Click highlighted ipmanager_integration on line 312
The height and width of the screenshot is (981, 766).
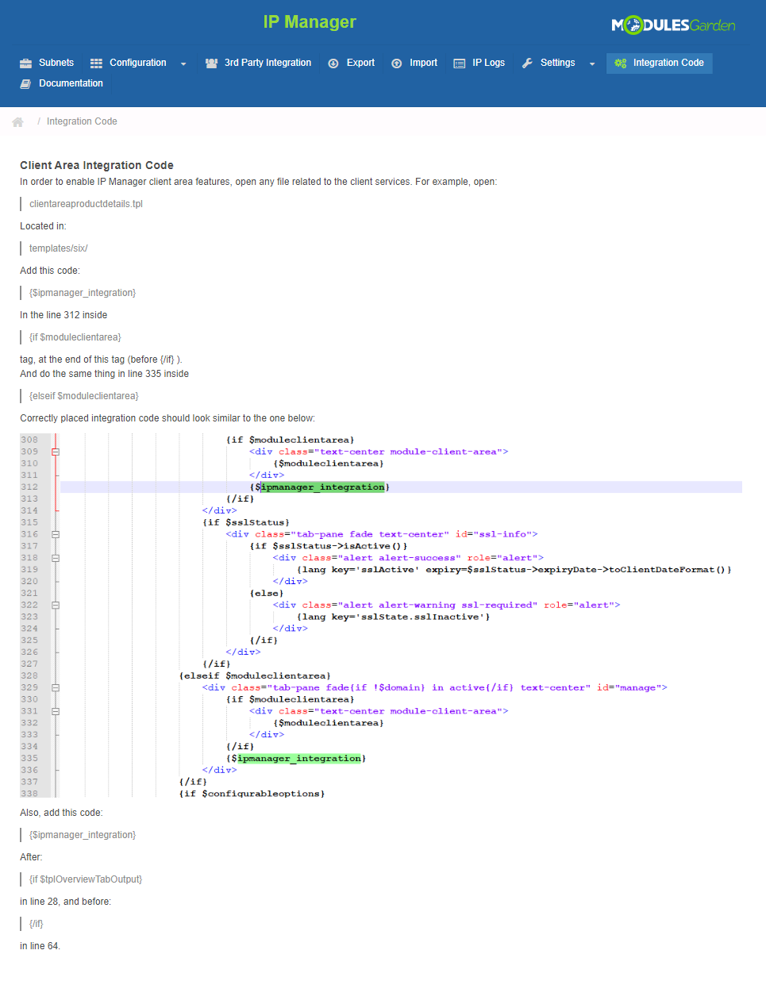pyautogui.click(x=323, y=487)
